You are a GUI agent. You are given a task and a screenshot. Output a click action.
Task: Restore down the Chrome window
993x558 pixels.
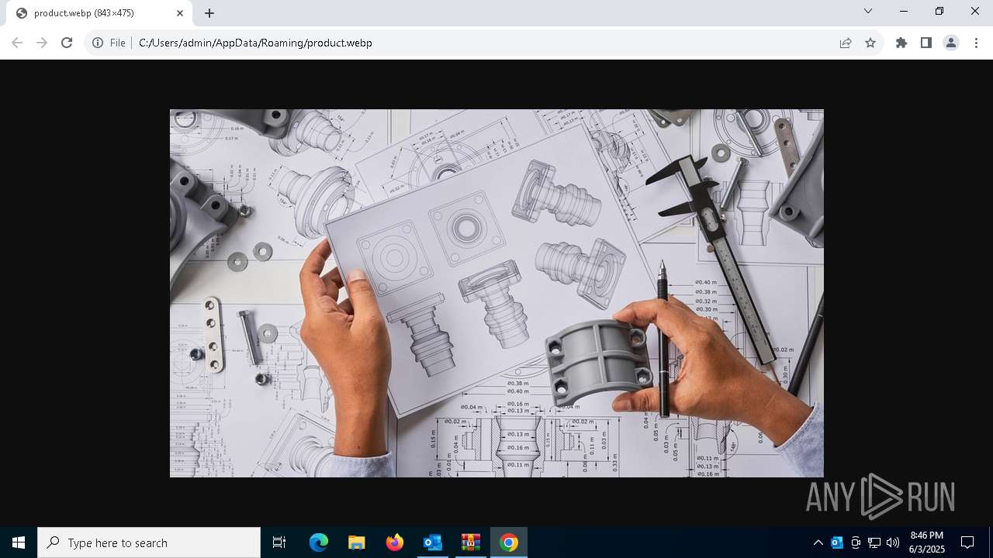click(x=939, y=11)
